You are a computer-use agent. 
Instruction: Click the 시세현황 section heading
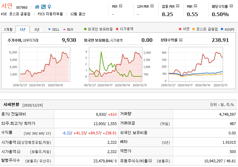pos(11,105)
